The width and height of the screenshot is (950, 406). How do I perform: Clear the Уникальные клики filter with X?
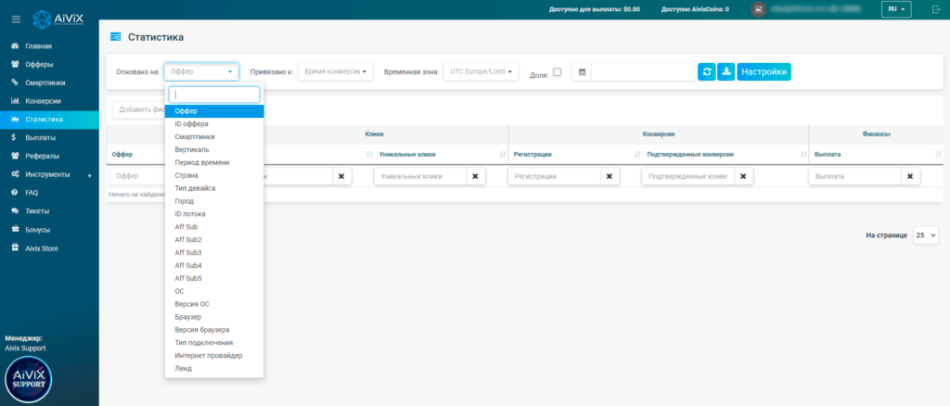click(x=476, y=176)
